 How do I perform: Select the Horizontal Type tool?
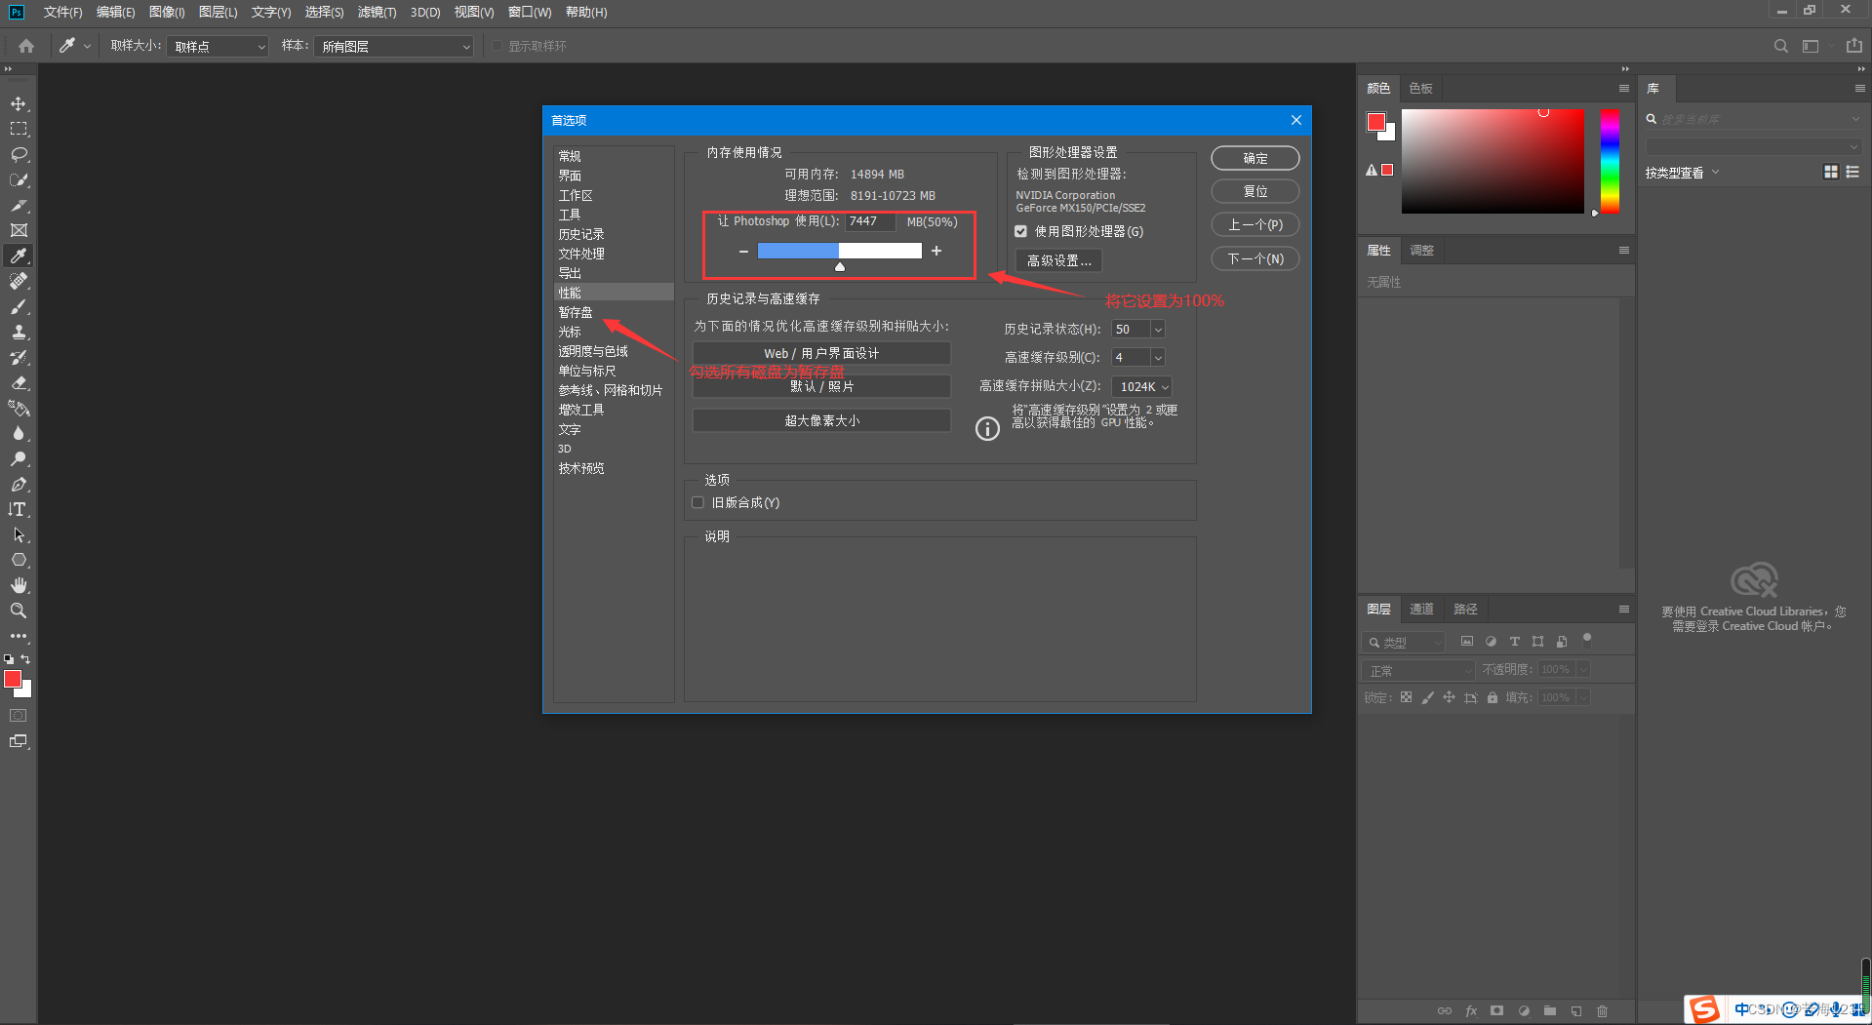pos(19,509)
